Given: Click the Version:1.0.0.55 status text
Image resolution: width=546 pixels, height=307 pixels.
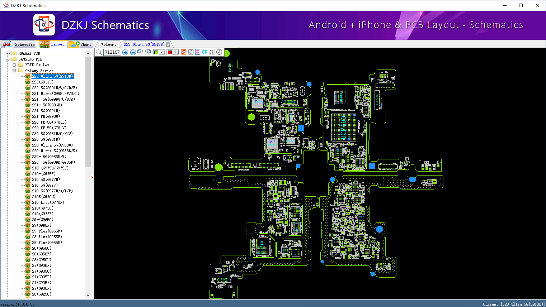Looking at the screenshot, I should (x=18, y=304).
